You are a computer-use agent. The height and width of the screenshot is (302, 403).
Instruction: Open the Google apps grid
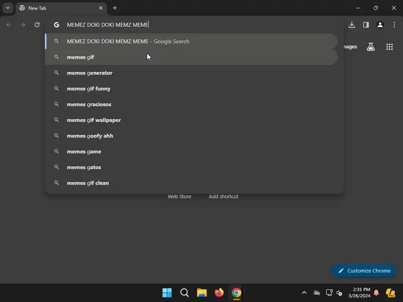tap(389, 47)
